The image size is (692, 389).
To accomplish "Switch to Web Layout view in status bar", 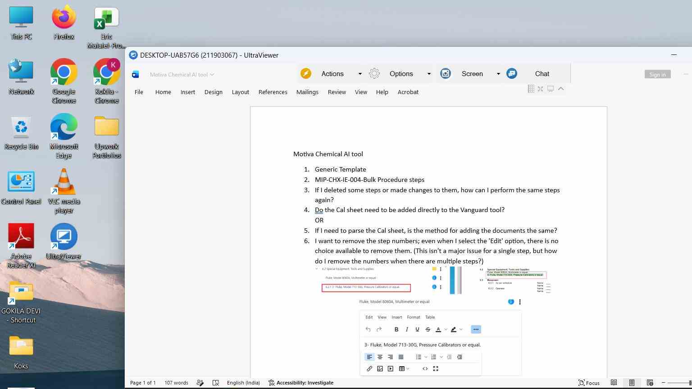I will (650, 383).
